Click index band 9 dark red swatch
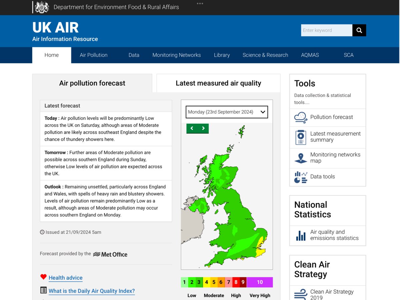 click(243, 282)
